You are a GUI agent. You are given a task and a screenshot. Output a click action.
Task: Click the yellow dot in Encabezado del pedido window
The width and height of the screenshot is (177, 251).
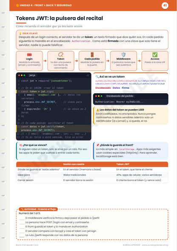(99, 96)
